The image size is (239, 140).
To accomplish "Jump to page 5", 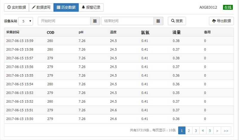I will click(210, 130).
